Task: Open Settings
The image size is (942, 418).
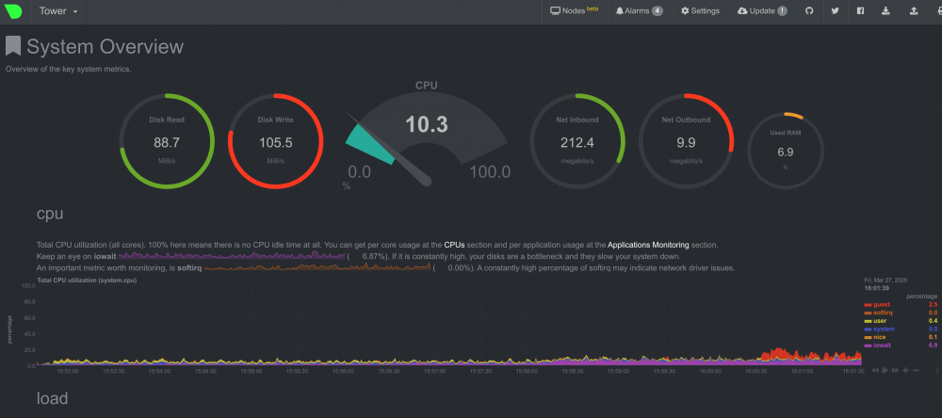Action: click(700, 10)
